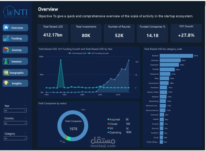Viewport: 206px width, 151px height.
Task: Collapse the Country slicer header chevron
Action: 25,118
